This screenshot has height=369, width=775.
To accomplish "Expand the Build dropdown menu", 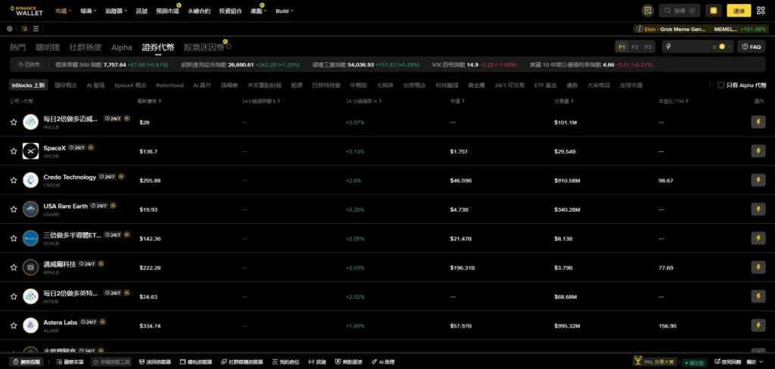I will click(x=285, y=11).
